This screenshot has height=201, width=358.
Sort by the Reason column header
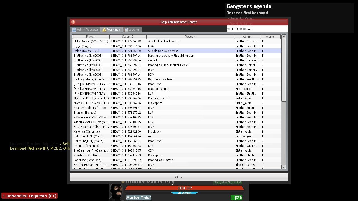click(190, 37)
